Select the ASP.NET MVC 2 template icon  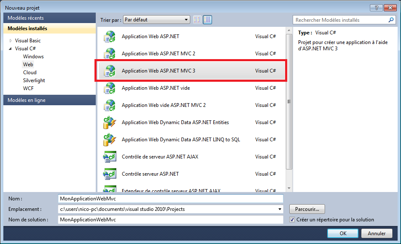(x=109, y=54)
